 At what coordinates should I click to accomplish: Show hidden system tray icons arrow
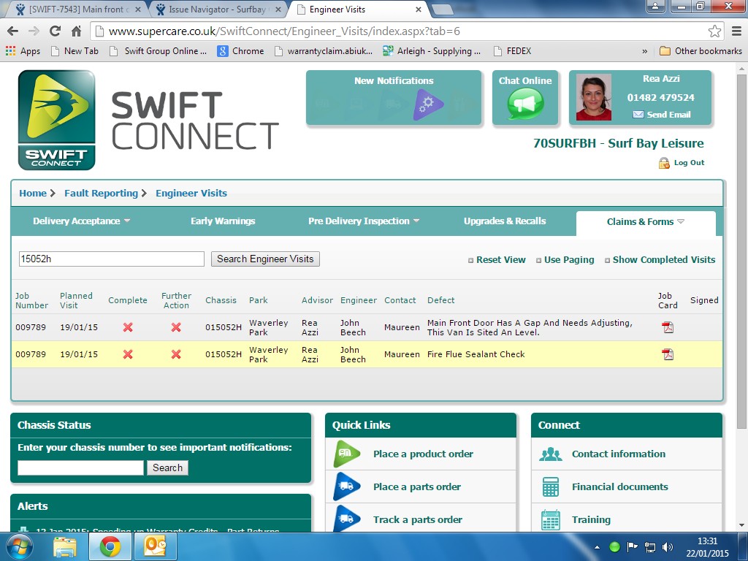597,547
